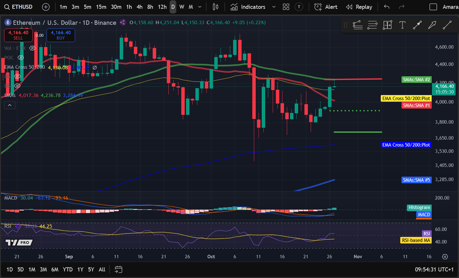Screen dimensions: 459x278
Task: Open the symbol search magnifier
Action: (7, 7)
